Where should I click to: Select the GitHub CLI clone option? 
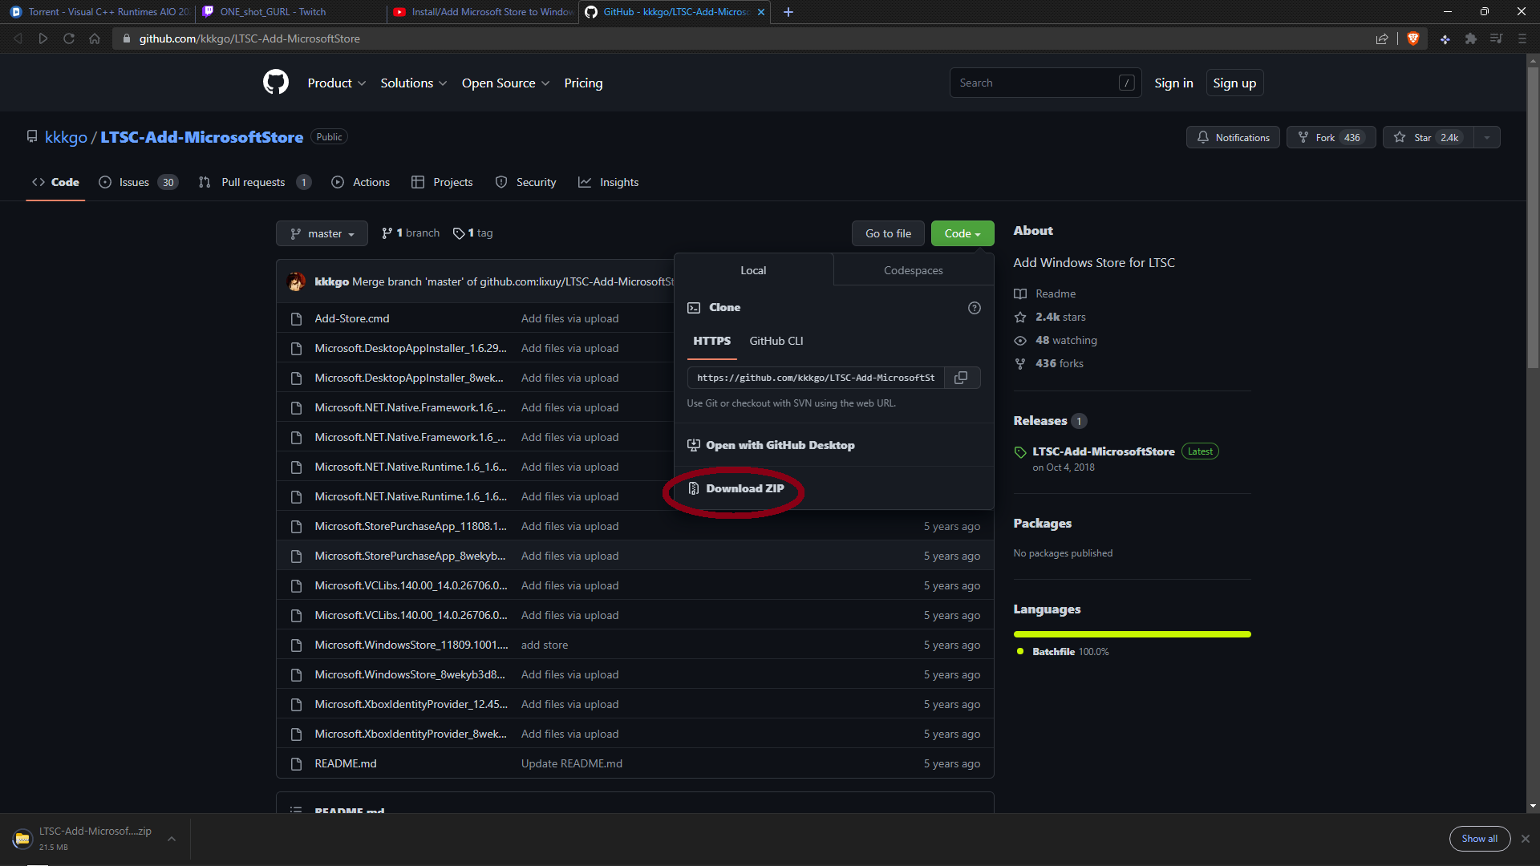pyautogui.click(x=776, y=342)
